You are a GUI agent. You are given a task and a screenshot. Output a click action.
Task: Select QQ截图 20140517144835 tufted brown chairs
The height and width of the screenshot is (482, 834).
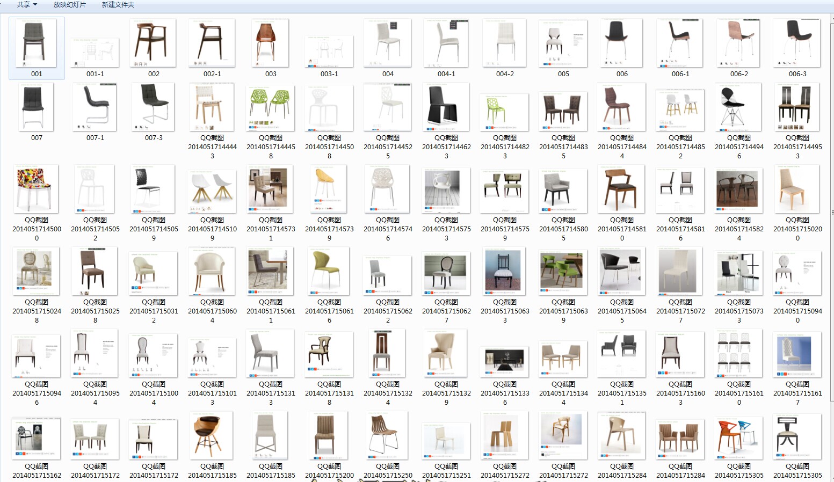[563, 112]
